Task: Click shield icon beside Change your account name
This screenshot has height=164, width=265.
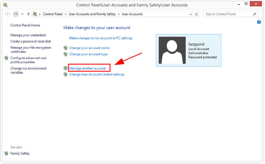Action: coord(65,48)
